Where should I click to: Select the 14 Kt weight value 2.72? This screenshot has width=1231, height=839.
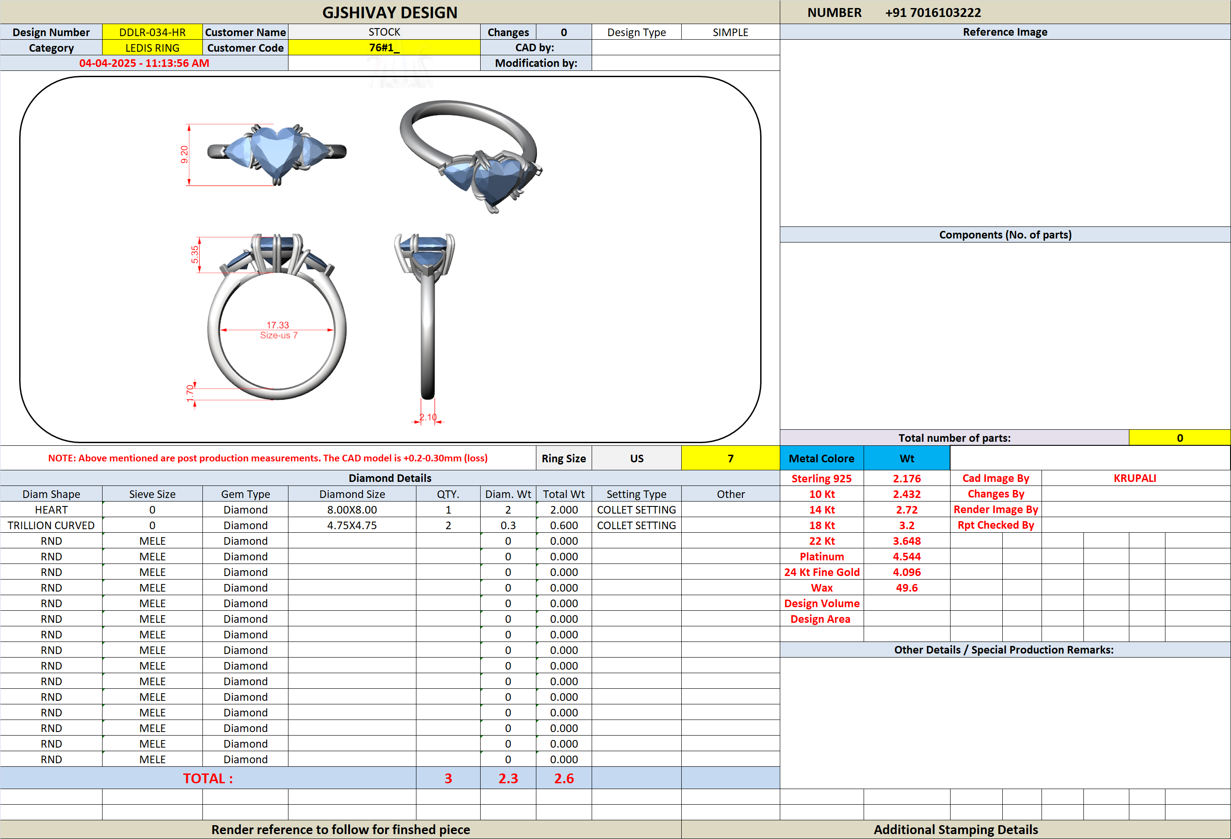pyautogui.click(x=906, y=510)
